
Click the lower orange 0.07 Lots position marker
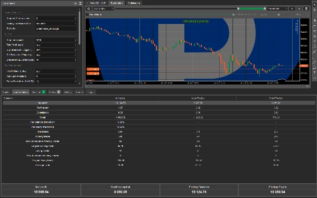point(93,73)
